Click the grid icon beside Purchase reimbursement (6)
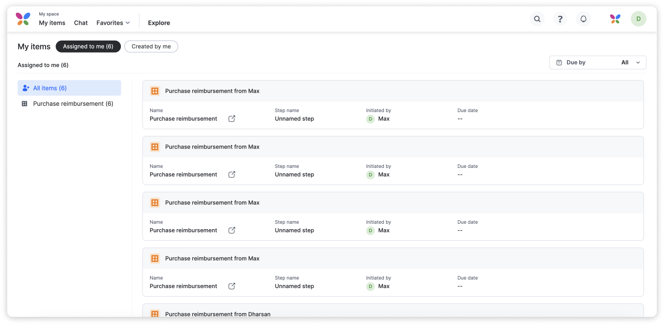The image size is (664, 325). 25,104
